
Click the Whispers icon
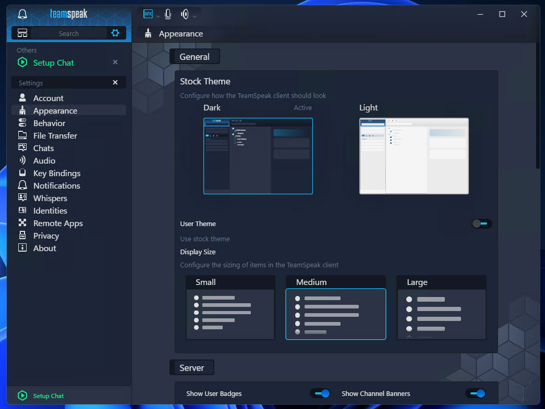pos(22,197)
